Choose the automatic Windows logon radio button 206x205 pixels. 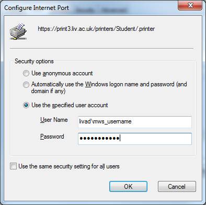click(26, 85)
